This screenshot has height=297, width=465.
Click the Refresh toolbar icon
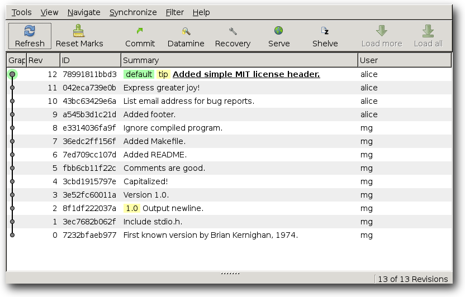30,31
